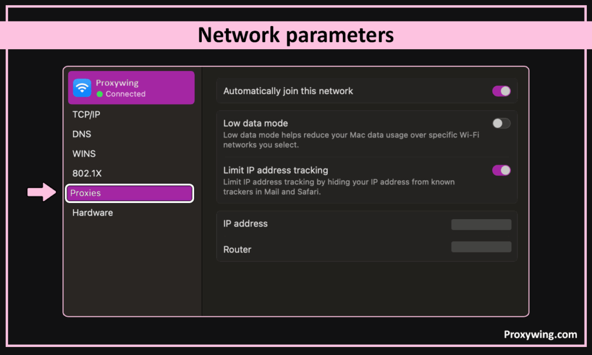Viewport: 592px width, 355px height.
Task: Go to the 802.1X section
Action: (87, 173)
